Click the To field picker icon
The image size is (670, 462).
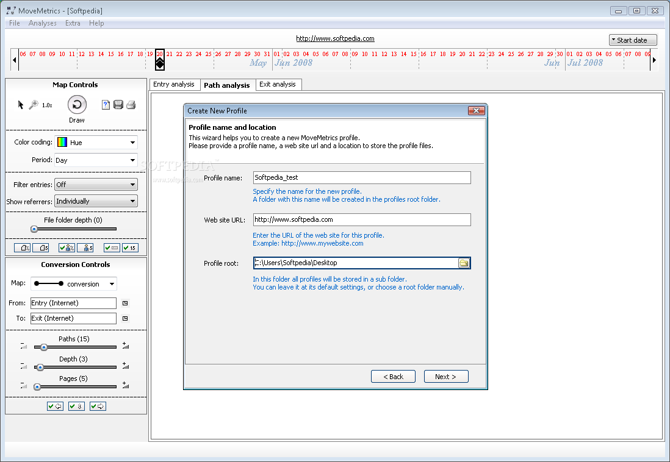point(125,319)
